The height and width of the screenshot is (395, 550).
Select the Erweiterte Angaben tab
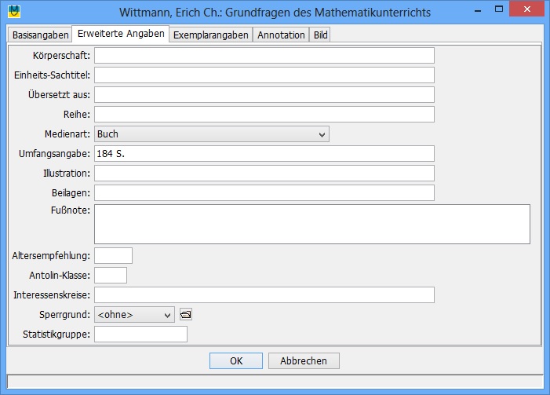click(120, 35)
